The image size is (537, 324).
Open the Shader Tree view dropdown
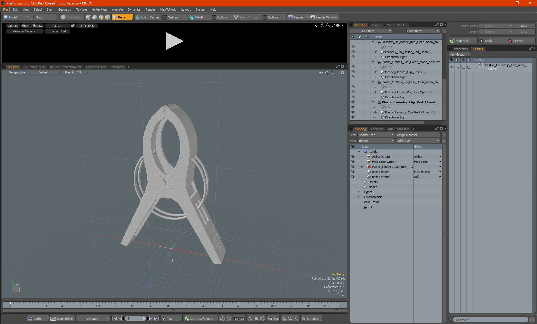(x=376, y=135)
